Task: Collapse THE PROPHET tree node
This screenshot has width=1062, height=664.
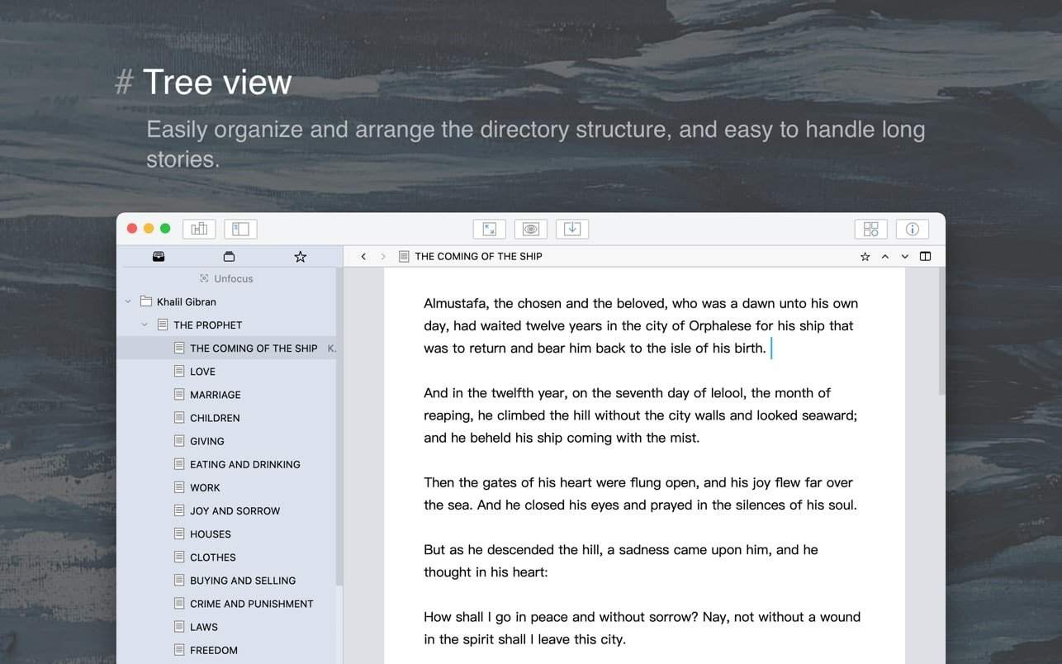Action: coord(145,325)
